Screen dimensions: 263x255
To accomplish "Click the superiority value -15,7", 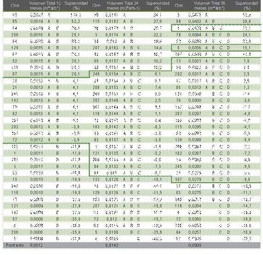I will point(157,219).
